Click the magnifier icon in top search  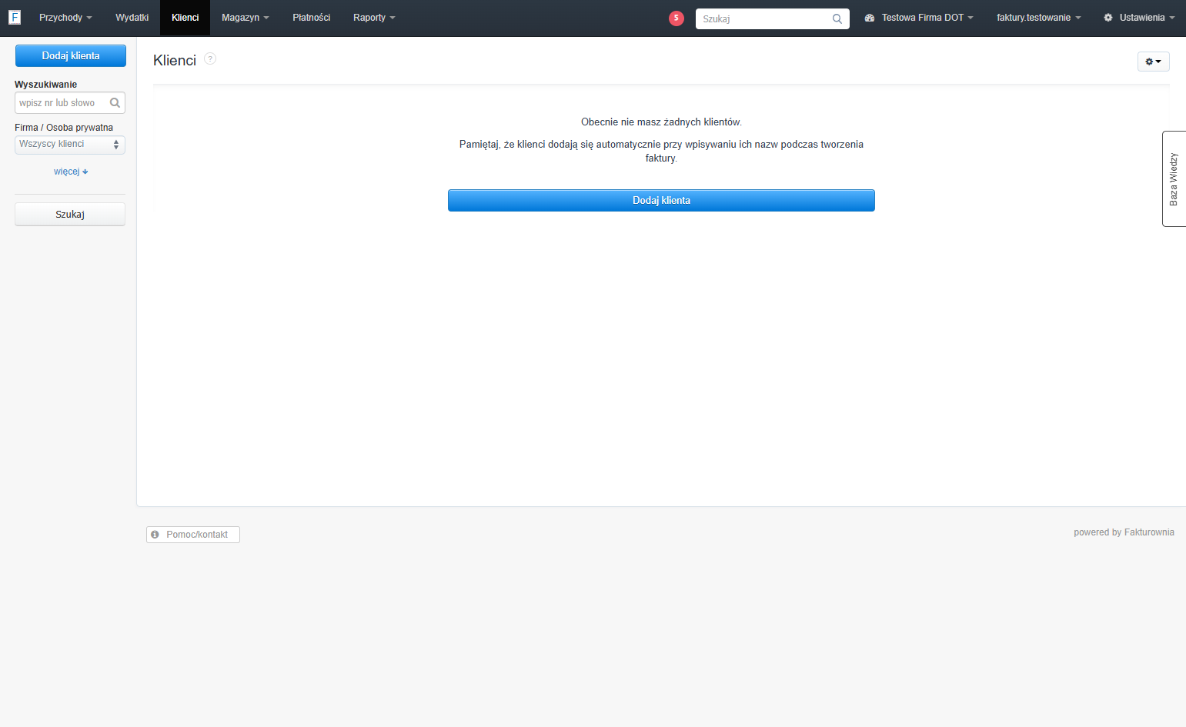837,18
